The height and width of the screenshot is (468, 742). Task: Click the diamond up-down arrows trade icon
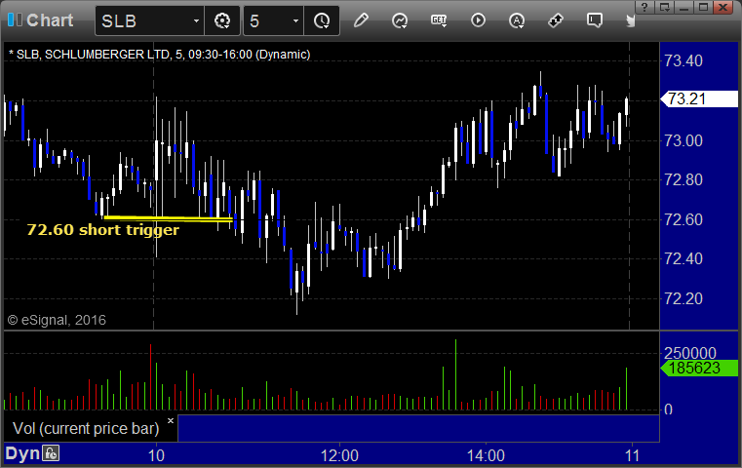[556, 20]
